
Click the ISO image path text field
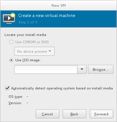(x=46, y=69)
